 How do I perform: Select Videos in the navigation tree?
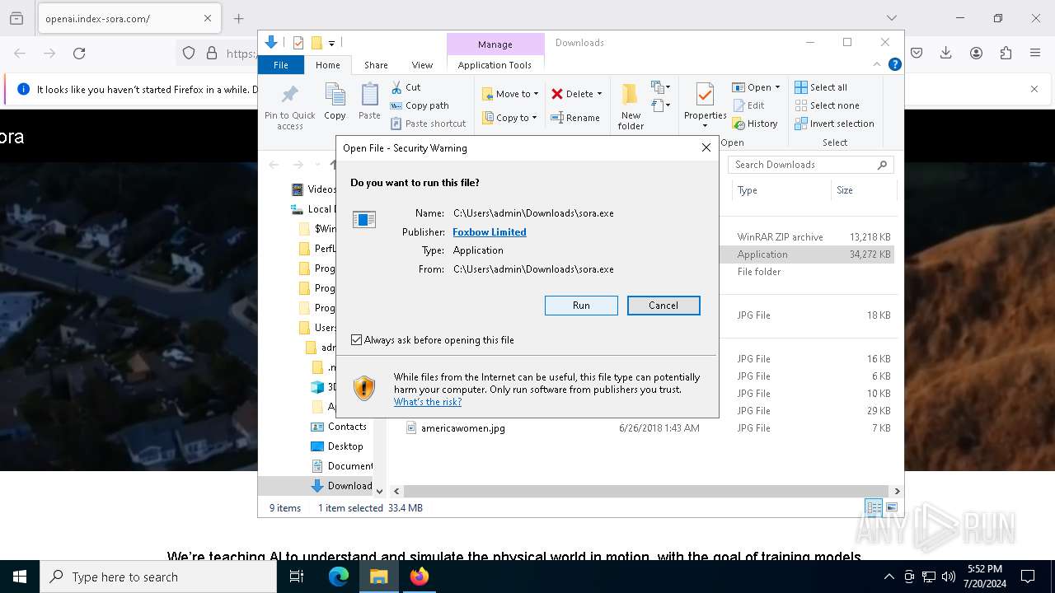pyautogui.click(x=313, y=189)
